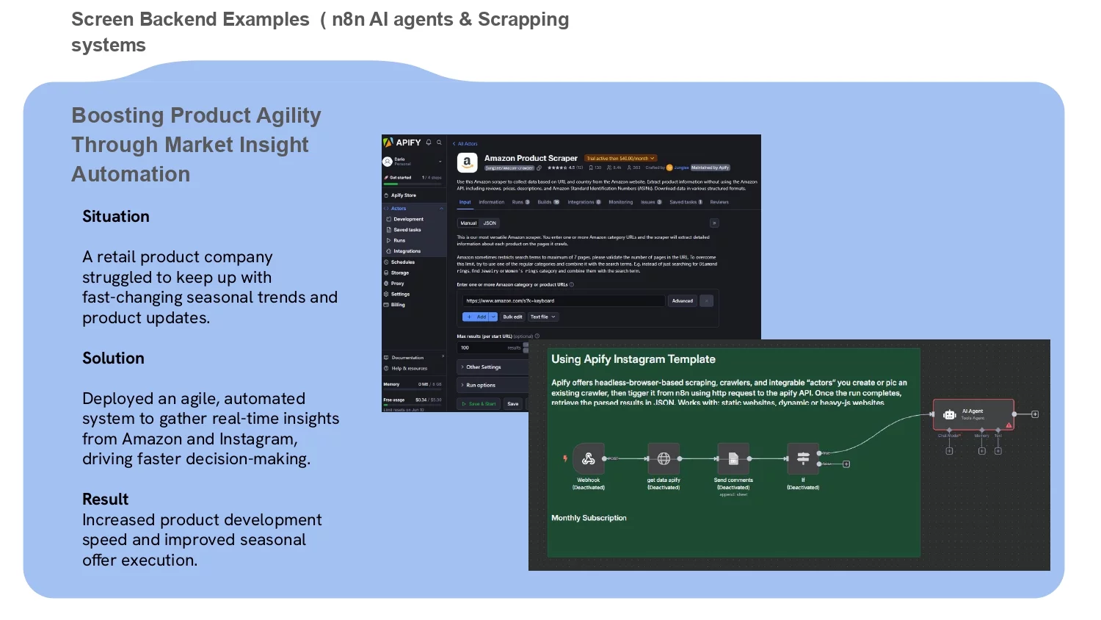Select JSON input mode
The width and height of the screenshot is (1101, 620).
click(x=490, y=223)
